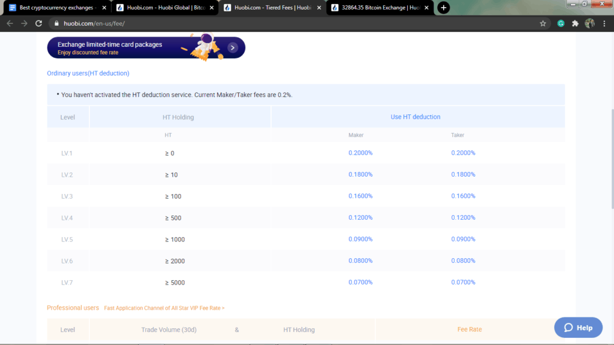Click HT Holding header in ordinary users table
614x345 pixels.
[x=178, y=117]
